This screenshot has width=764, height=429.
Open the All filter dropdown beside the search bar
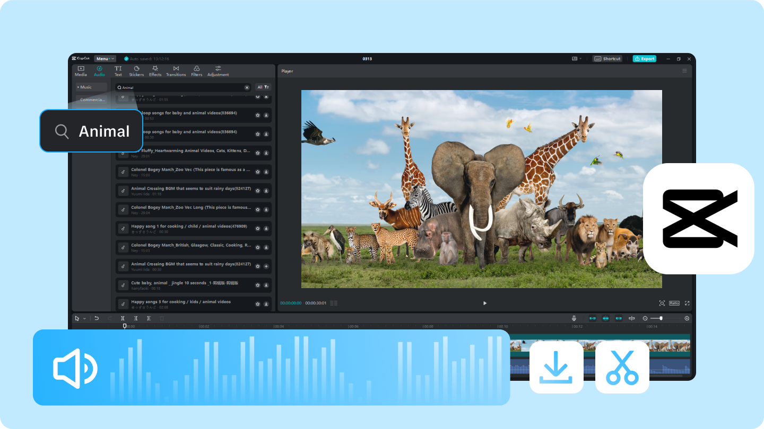[263, 86]
